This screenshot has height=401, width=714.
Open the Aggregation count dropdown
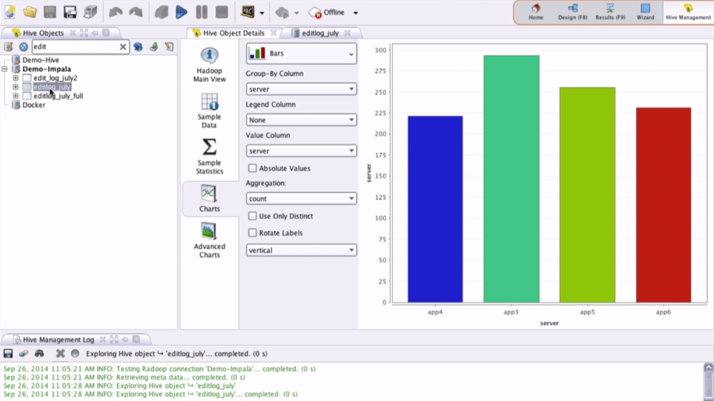(301, 199)
